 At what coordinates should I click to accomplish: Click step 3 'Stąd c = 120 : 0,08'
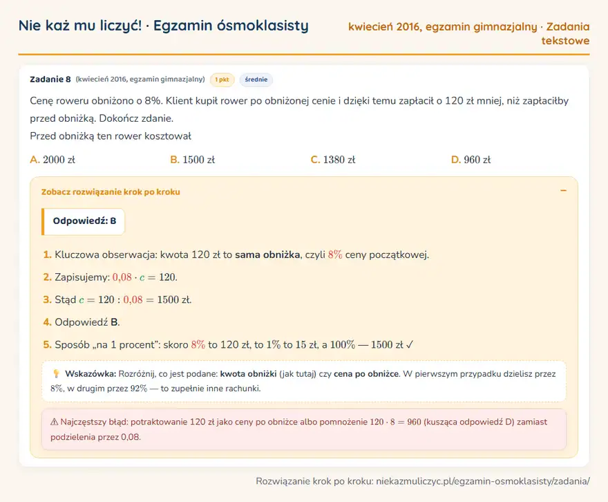tap(117, 300)
